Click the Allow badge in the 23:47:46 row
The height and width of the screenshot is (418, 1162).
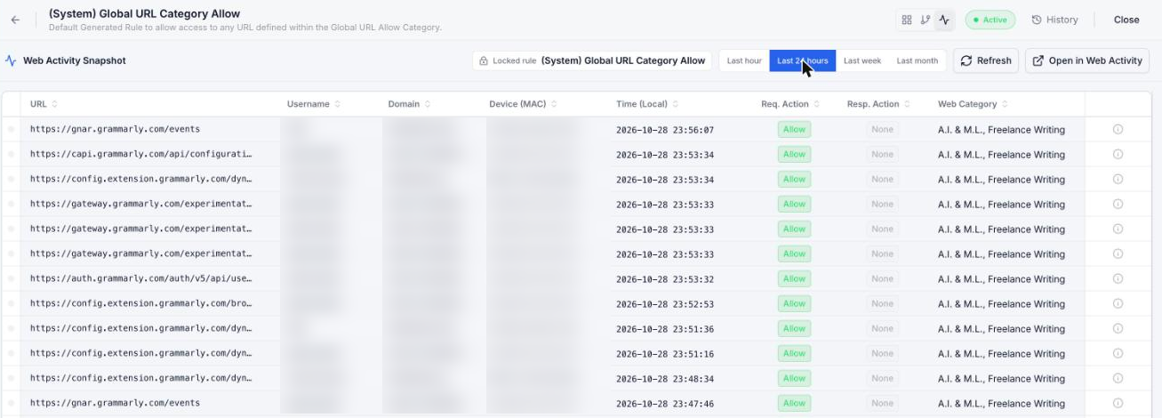794,403
